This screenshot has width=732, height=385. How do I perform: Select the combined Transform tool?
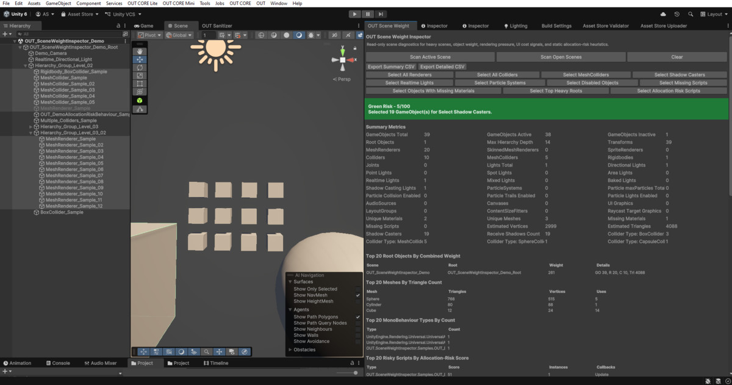140,92
